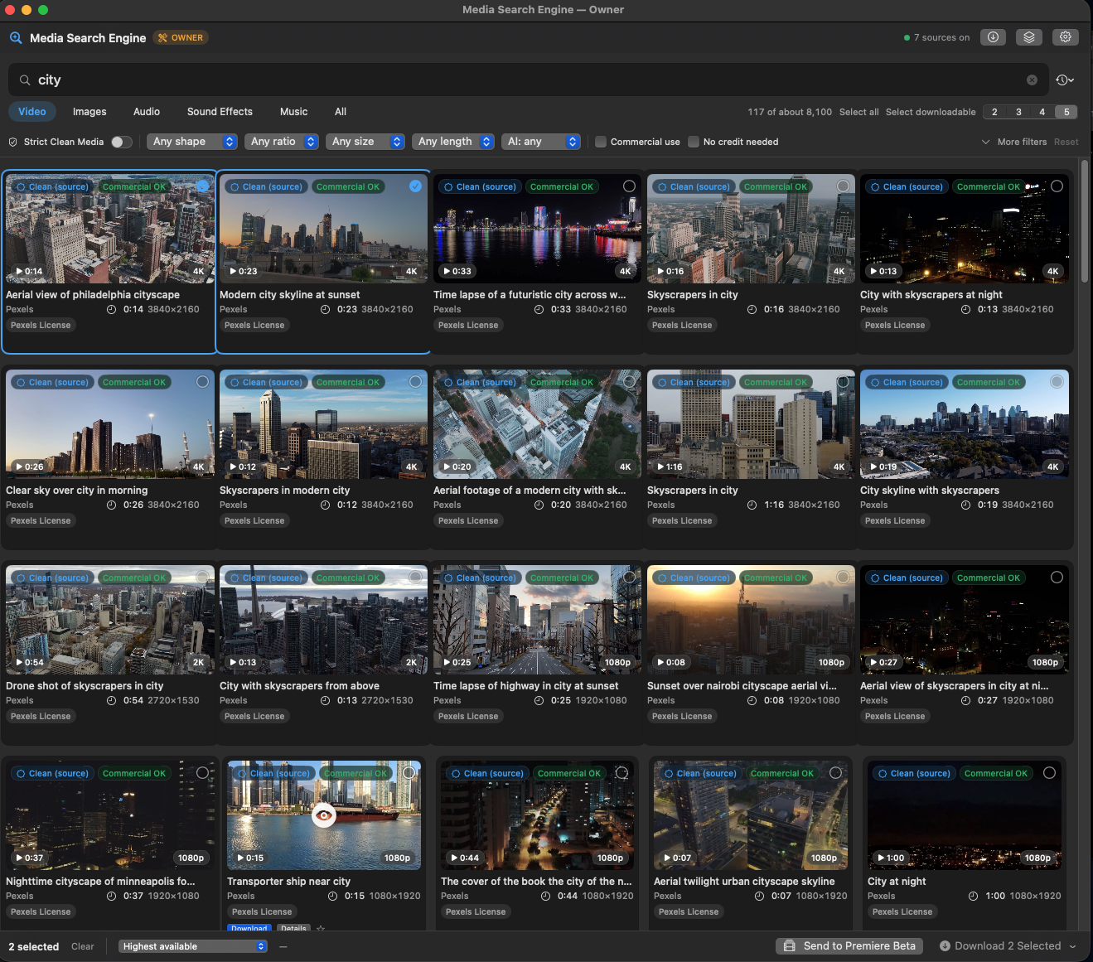Check the No credit needed checkbox
Viewport: 1093px width, 962px height.
(x=694, y=142)
